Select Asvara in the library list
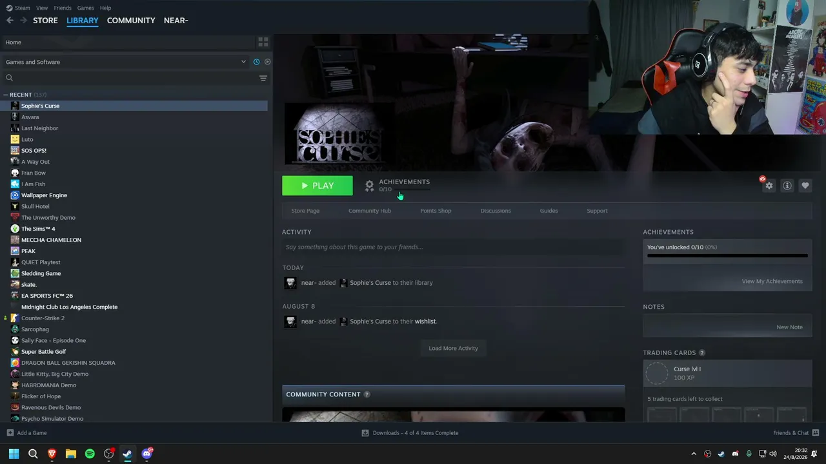Viewport: 826px width, 464px height. 30,117
